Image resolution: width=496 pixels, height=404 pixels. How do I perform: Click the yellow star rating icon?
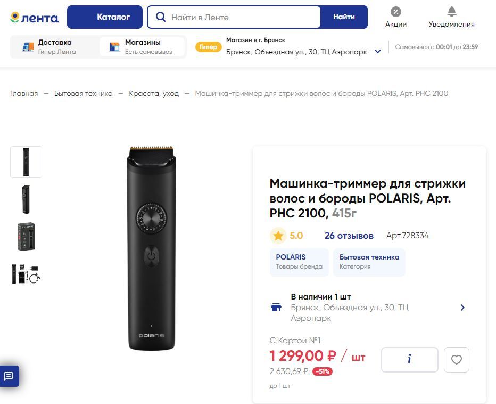[278, 236]
